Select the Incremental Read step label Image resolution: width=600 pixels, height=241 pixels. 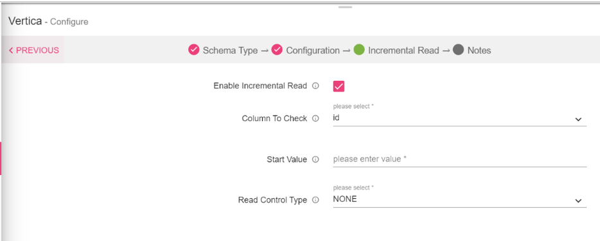[403, 51]
